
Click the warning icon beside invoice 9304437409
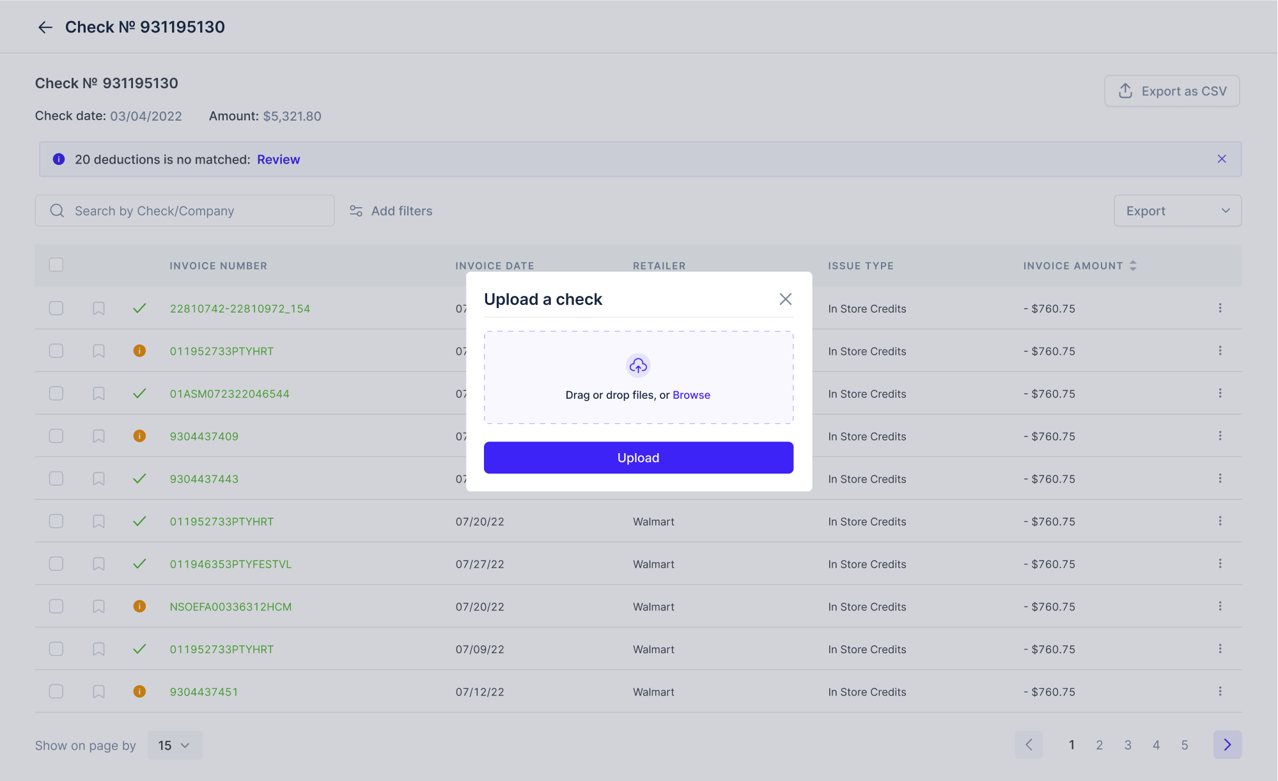pyautogui.click(x=140, y=436)
